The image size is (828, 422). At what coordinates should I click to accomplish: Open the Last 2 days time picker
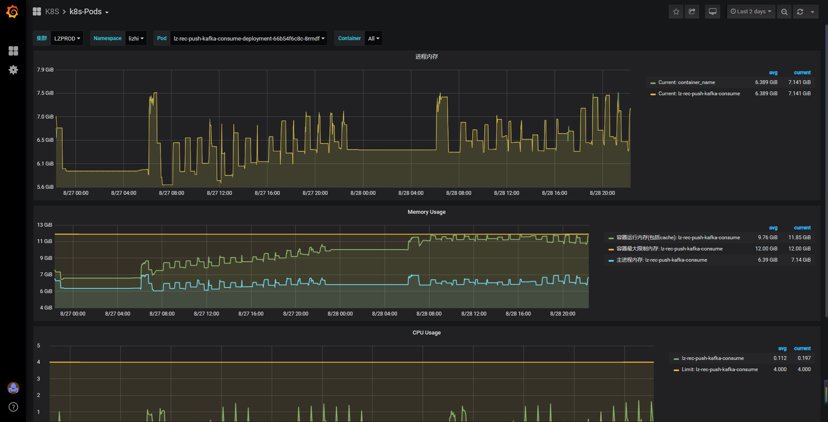[751, 12]
